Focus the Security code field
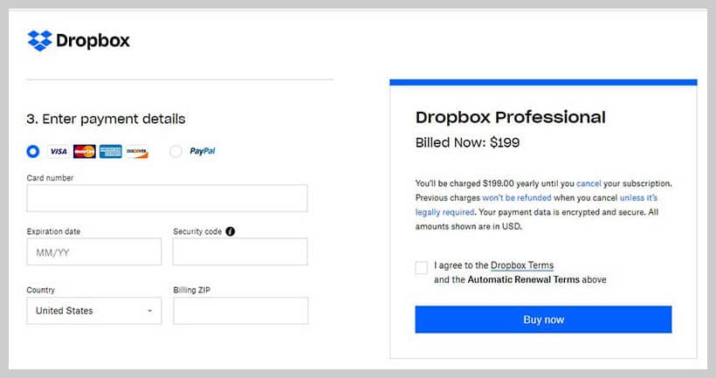The image size is (716, 378). (x=240, y=251)
